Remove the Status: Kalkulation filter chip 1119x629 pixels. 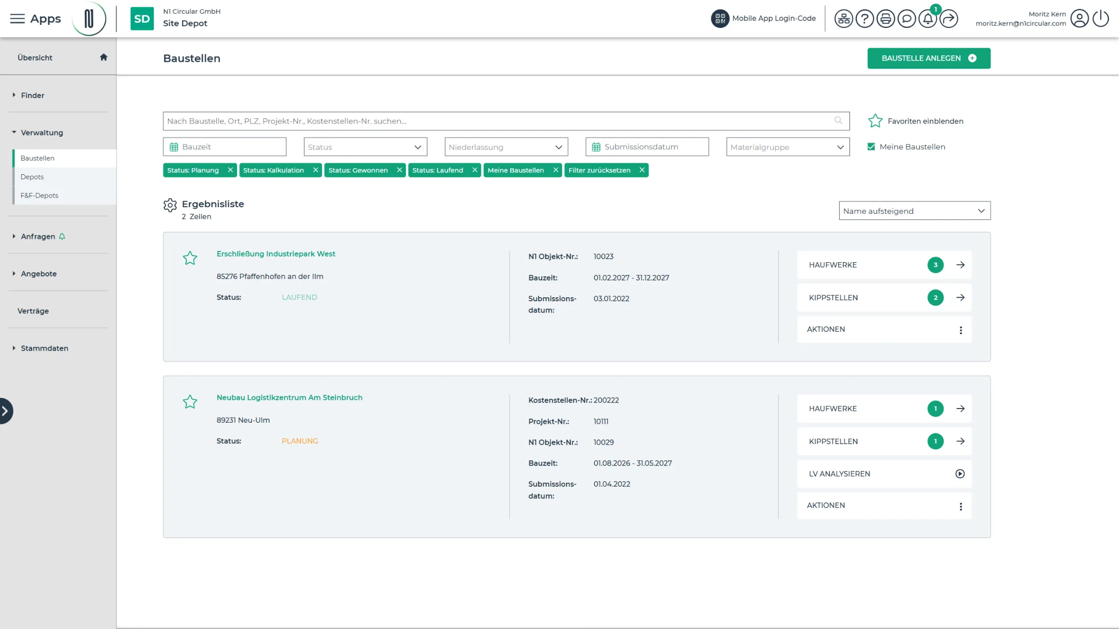click(x=315, y=170)
